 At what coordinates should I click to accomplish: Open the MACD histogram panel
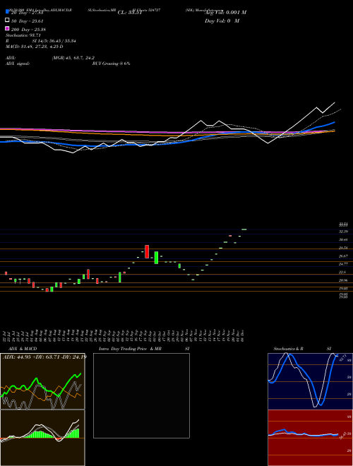(42, 438)
